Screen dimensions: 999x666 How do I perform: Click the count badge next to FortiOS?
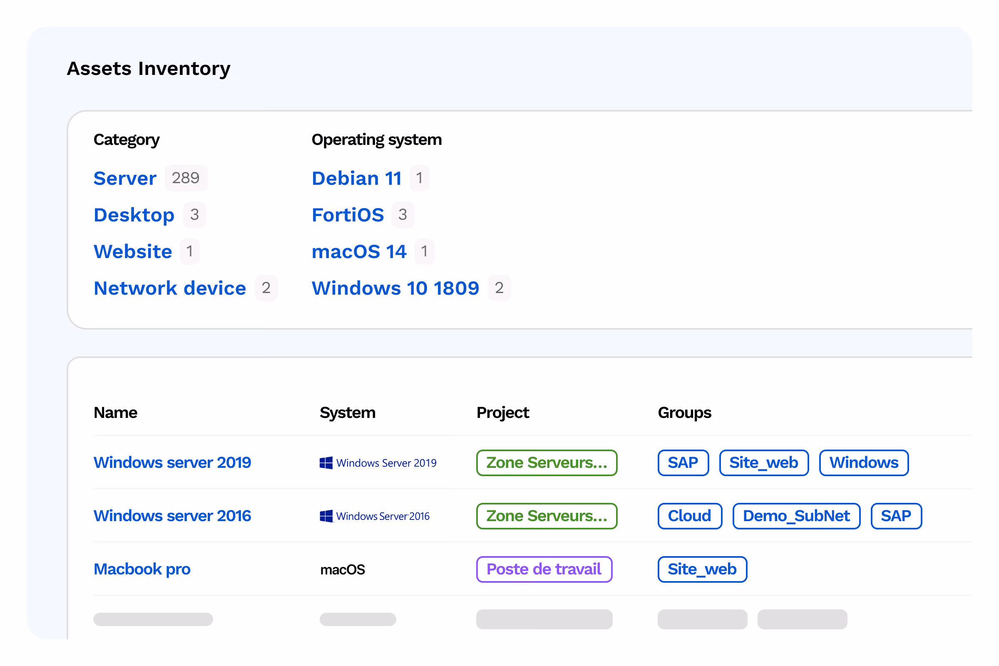coord(402,215)
